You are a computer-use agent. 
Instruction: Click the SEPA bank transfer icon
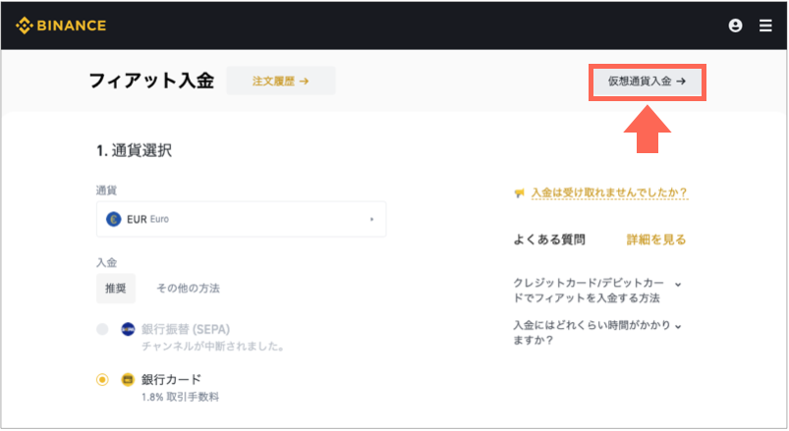[128, 329]
